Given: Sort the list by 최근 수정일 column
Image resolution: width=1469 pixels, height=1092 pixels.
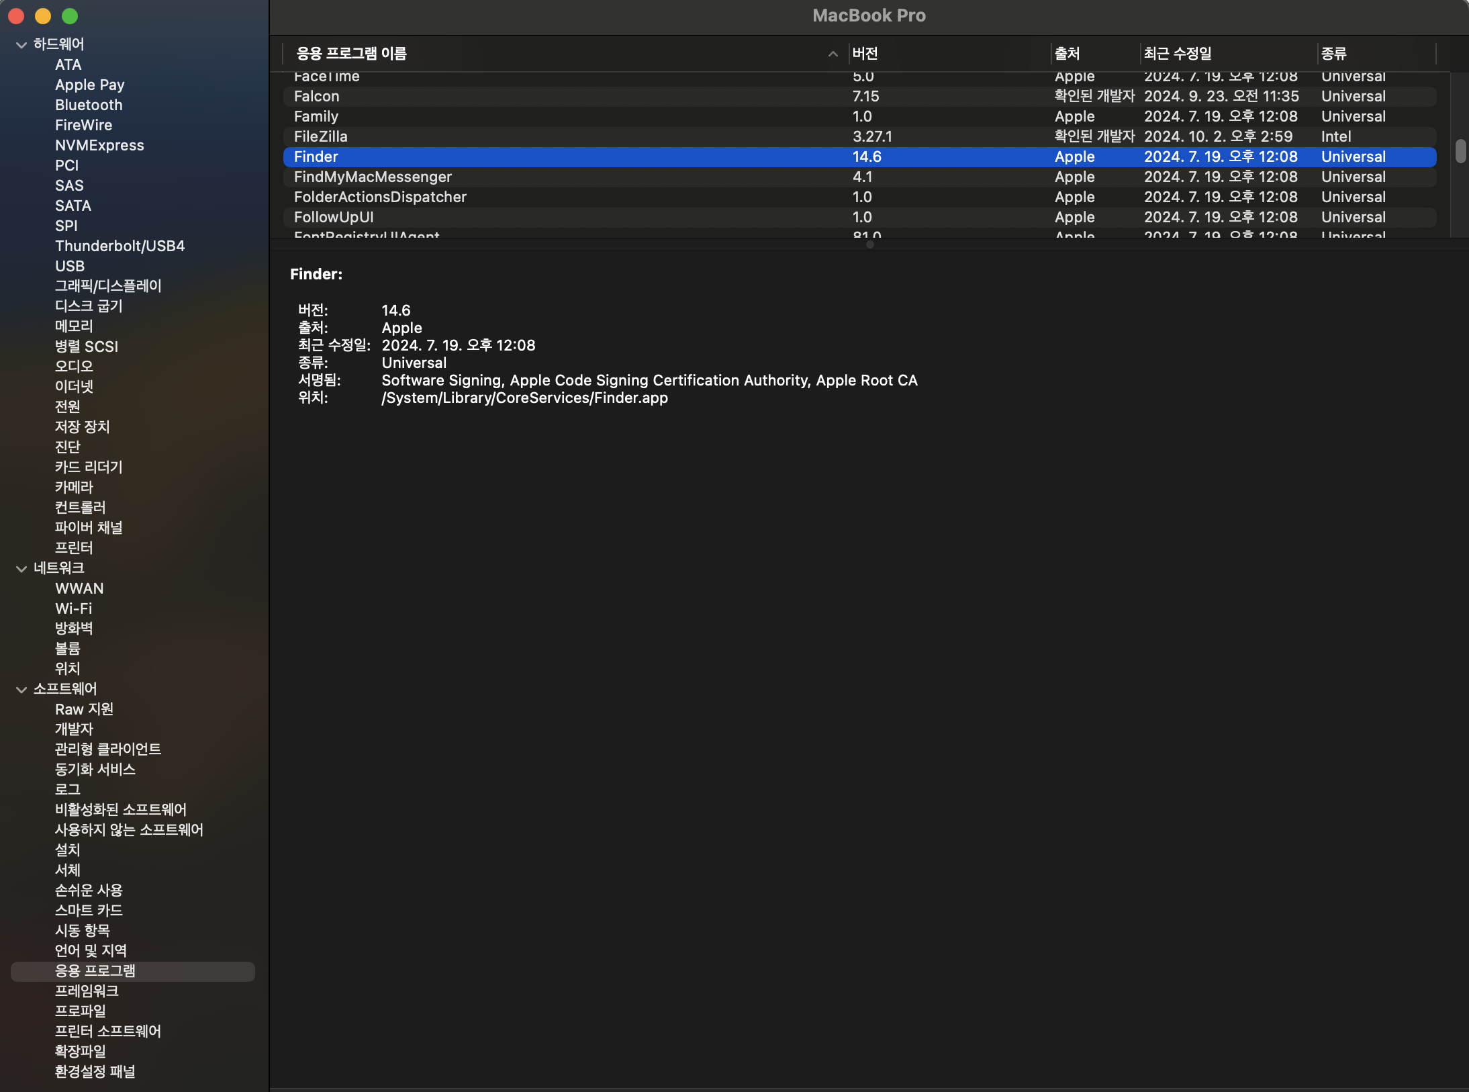Looking at the screenshot, I should click(x=1178, y=54).
